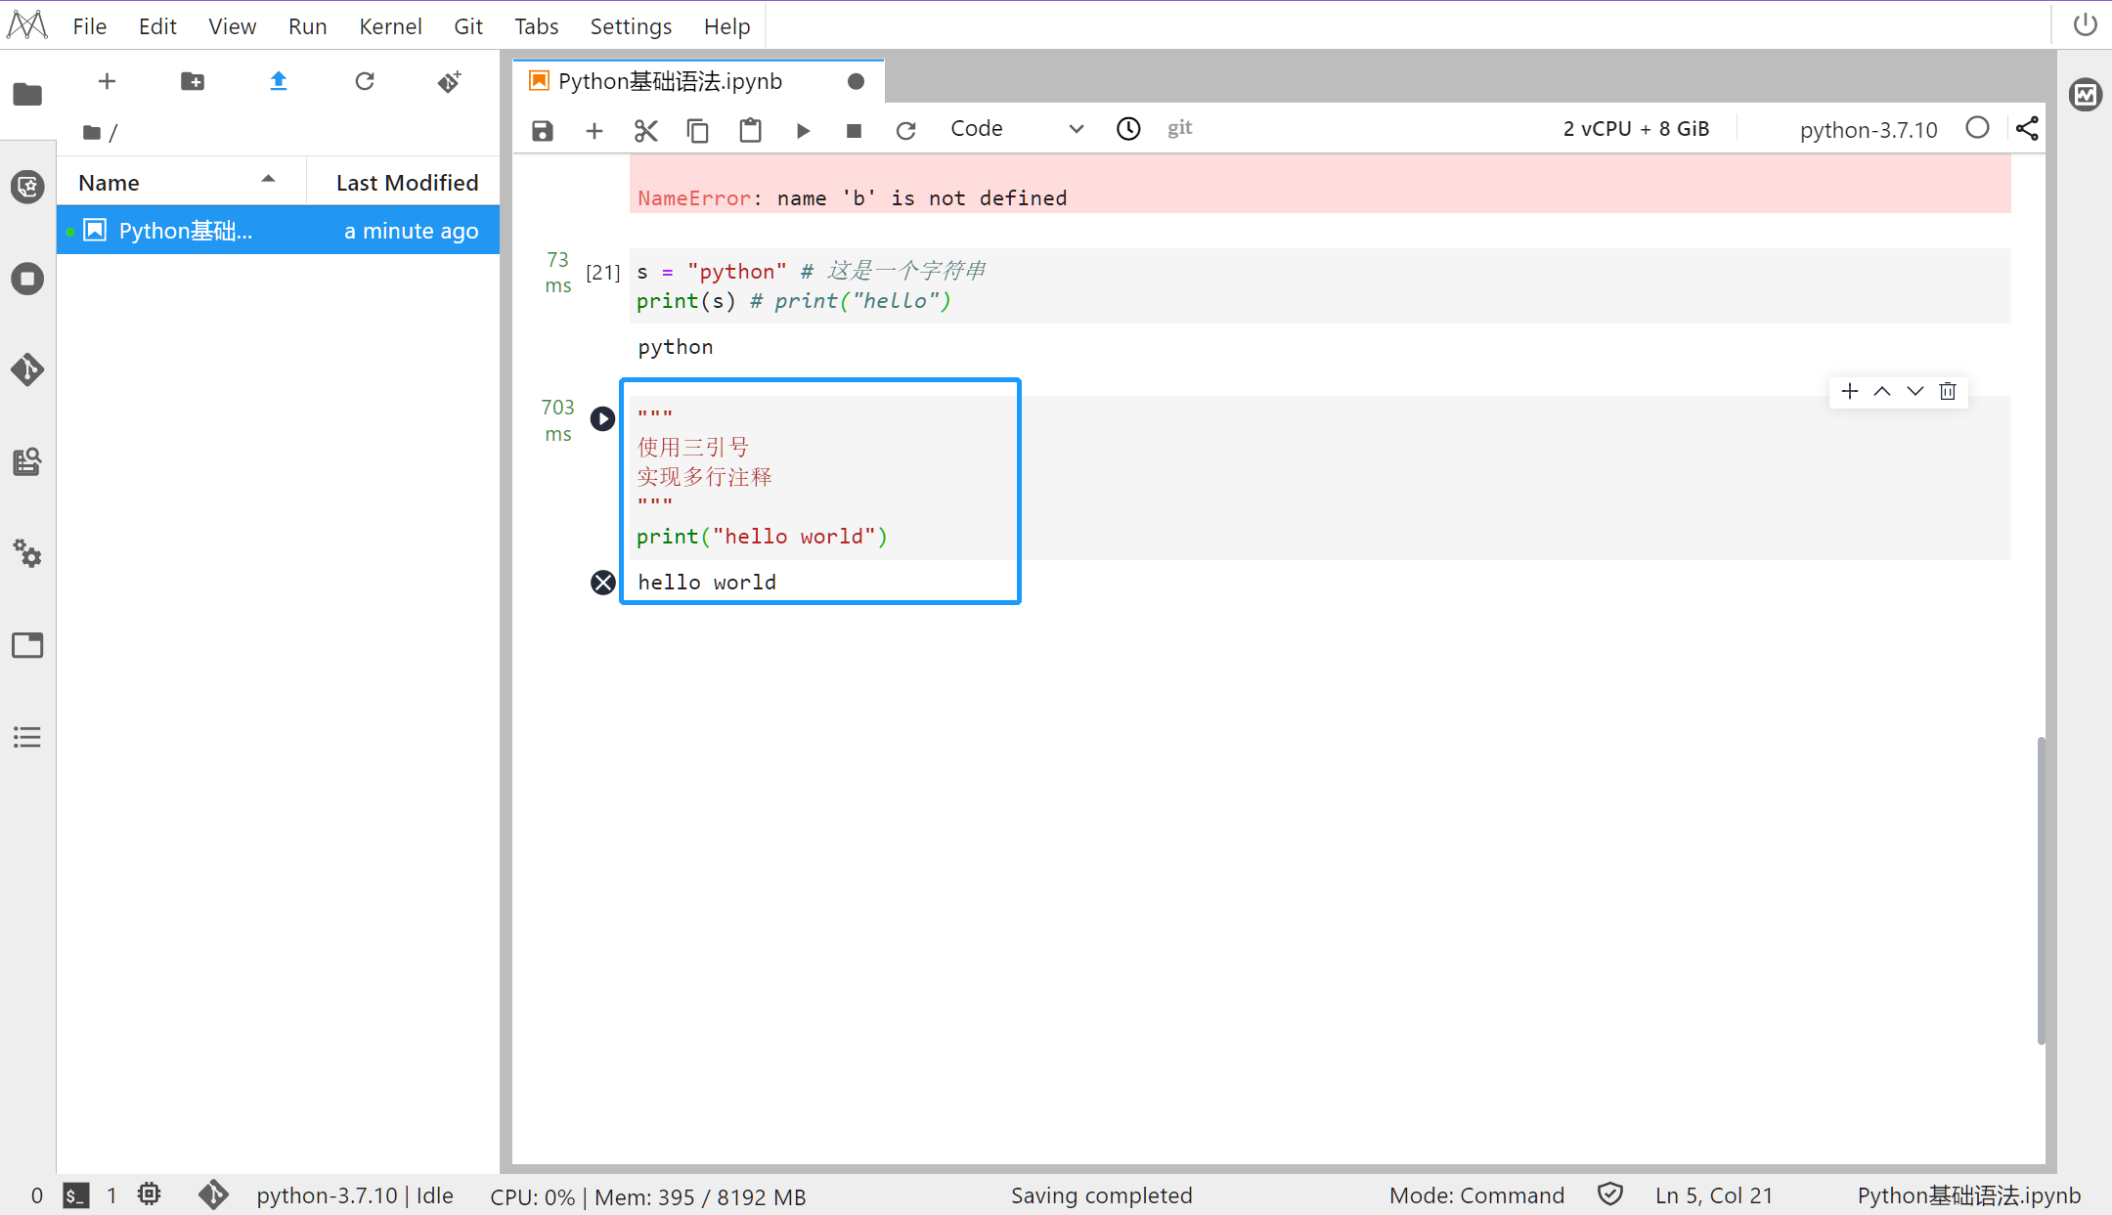Open the View menu
Image resolution: width=2112 pixels, height=1215 pixels.
(x=232, y=26)
